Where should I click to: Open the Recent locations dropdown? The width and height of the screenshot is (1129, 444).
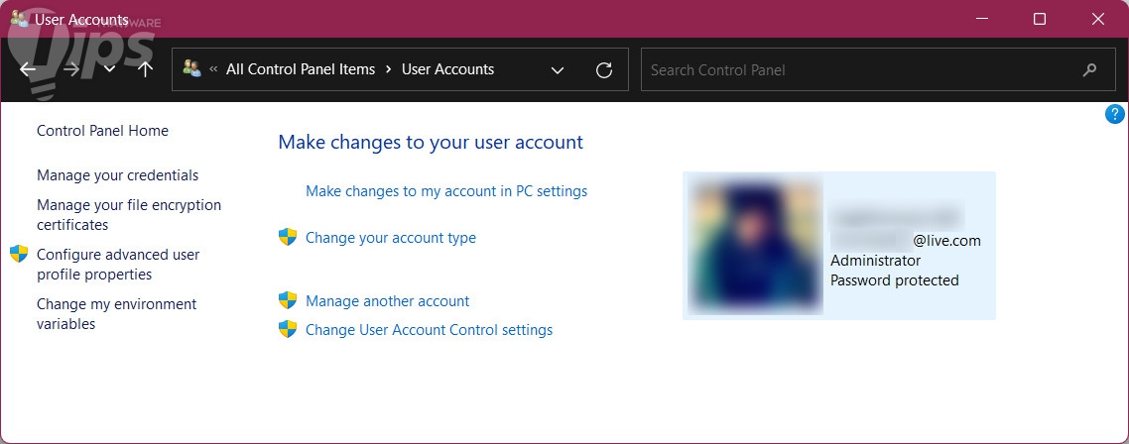[x=109, y=69]
